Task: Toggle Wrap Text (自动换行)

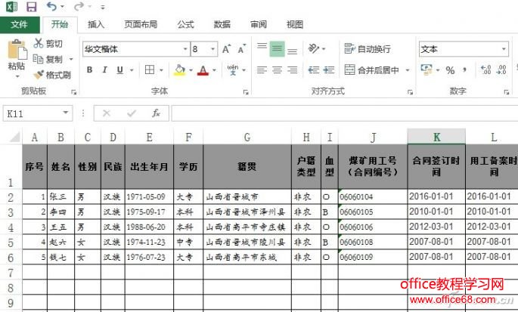Action: click(x=368, y=49)
